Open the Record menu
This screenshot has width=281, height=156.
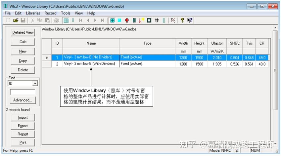(50, 13)
